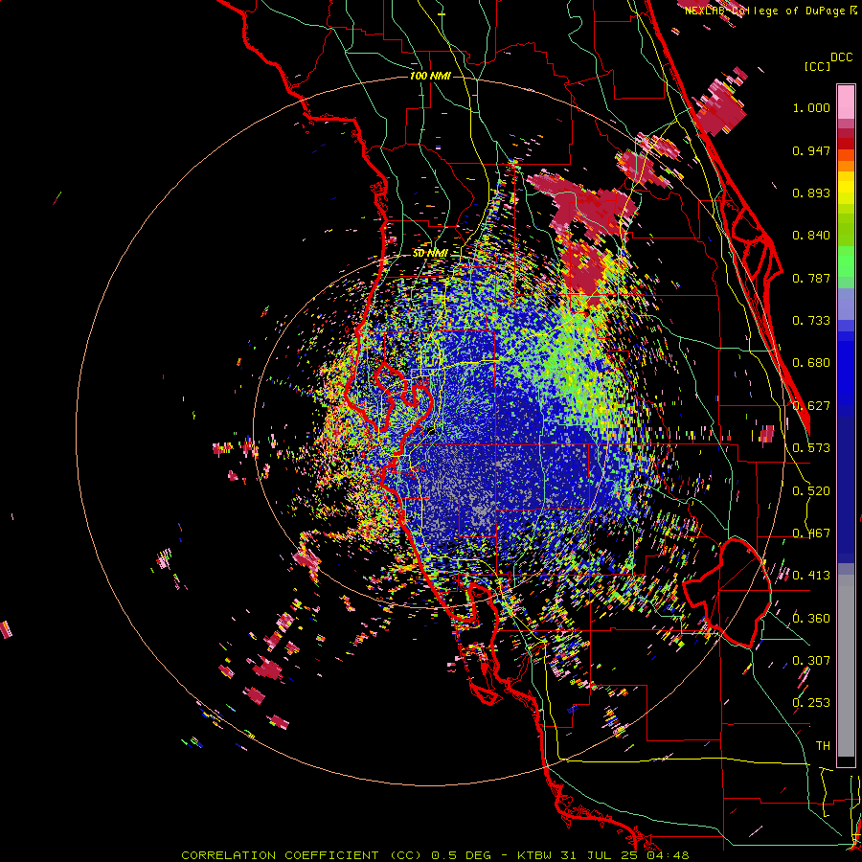Viewport: 862px width, 862px height.
Task: Select the 0.947 scale value
Action: pyautogui.click(x=811, y=150)
